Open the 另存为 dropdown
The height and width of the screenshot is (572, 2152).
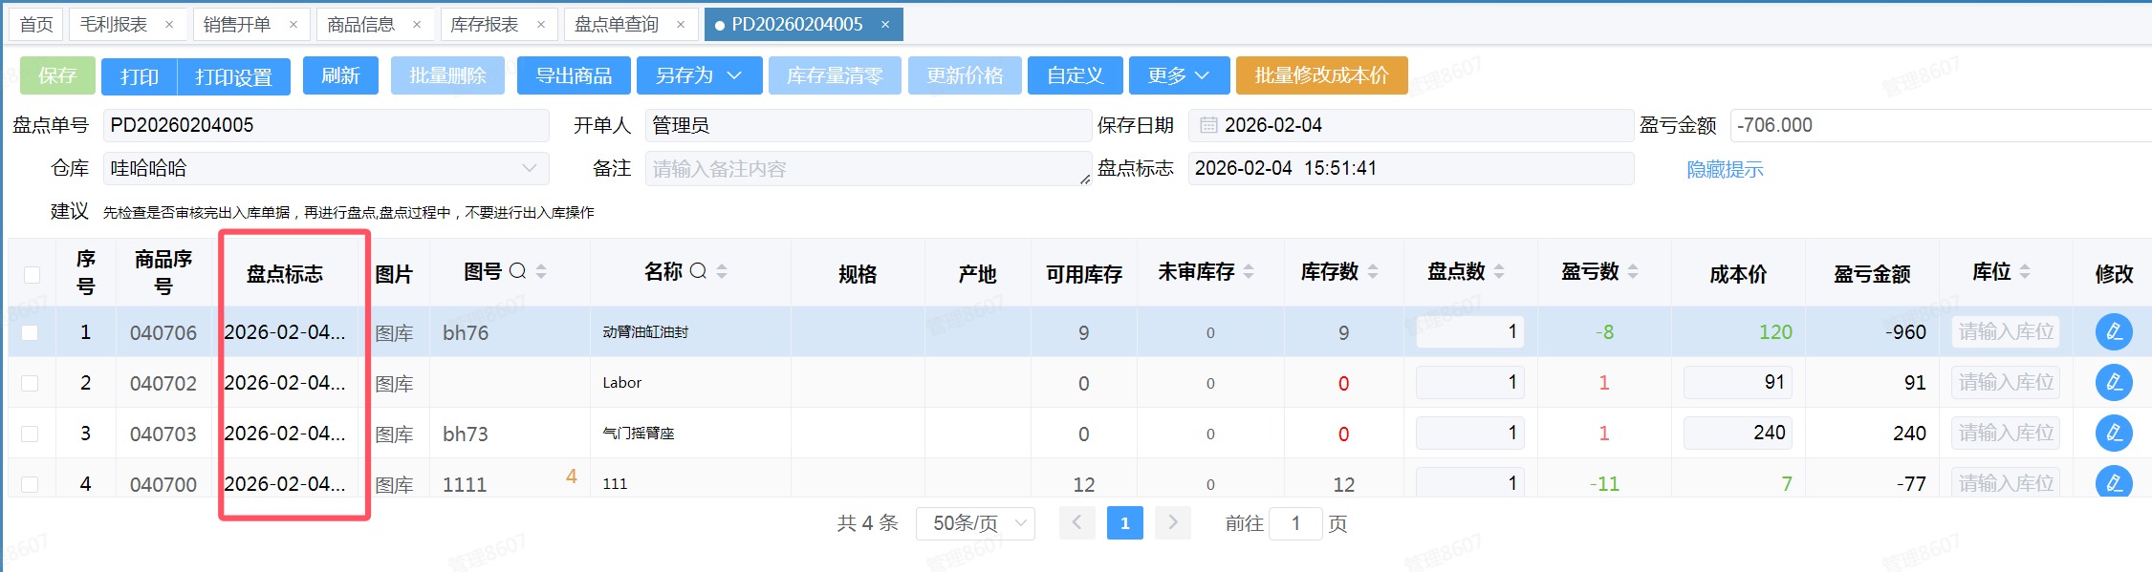point(700,75)
